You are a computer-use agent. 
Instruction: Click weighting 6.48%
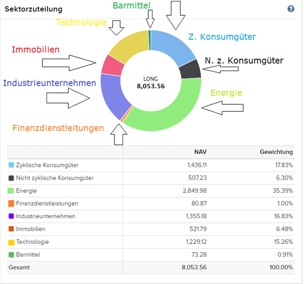285,229
